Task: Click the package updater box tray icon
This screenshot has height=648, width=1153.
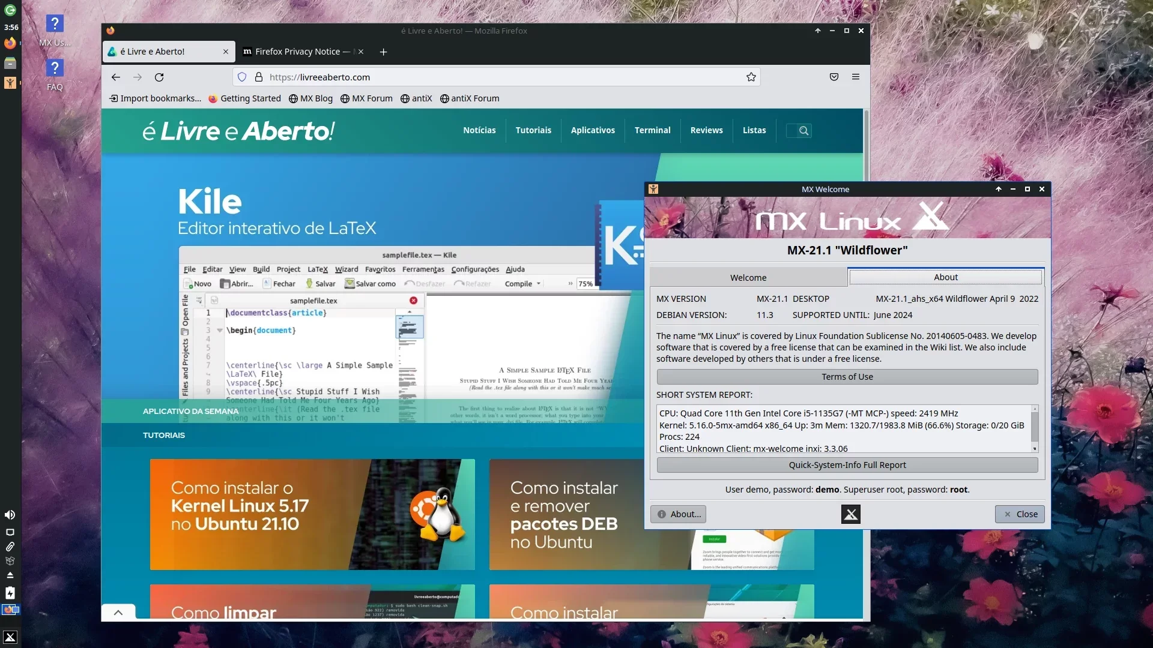Action: [x=10, y=561]
